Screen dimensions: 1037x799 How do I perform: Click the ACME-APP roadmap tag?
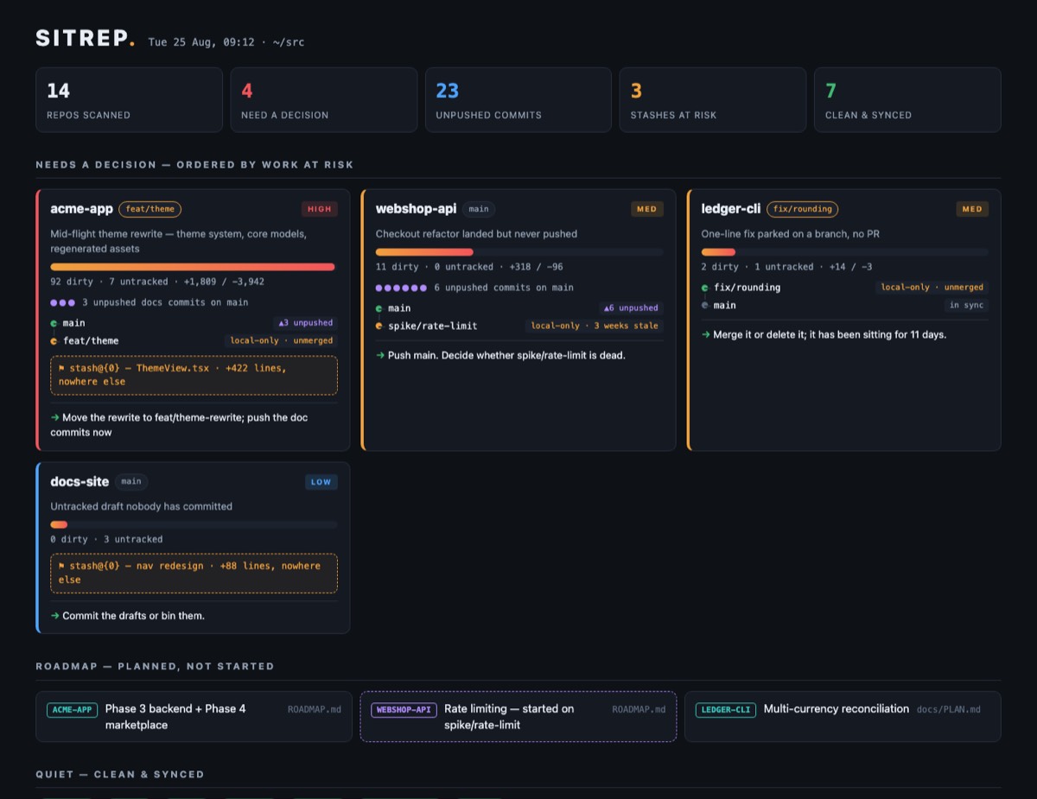pyautogui.click(x=73, y=710)
